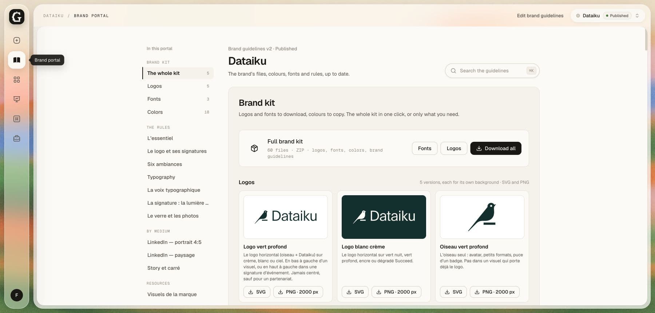The height and width of the screenshot is (313, 655).
Task: Click the Logos button in Full brand kit
Action: pos(454,148)
